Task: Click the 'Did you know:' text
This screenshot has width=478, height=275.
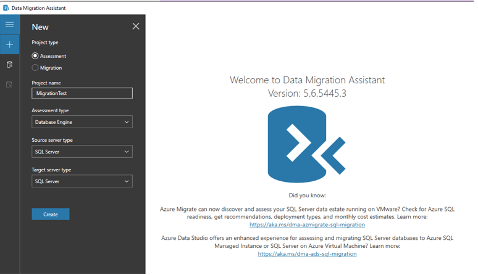Action: (307, 195)
